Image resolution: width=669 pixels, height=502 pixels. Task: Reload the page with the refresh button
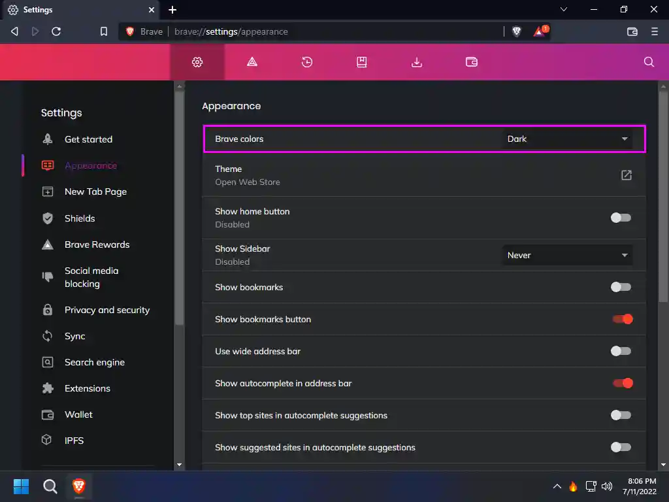[x=56, y=31]
